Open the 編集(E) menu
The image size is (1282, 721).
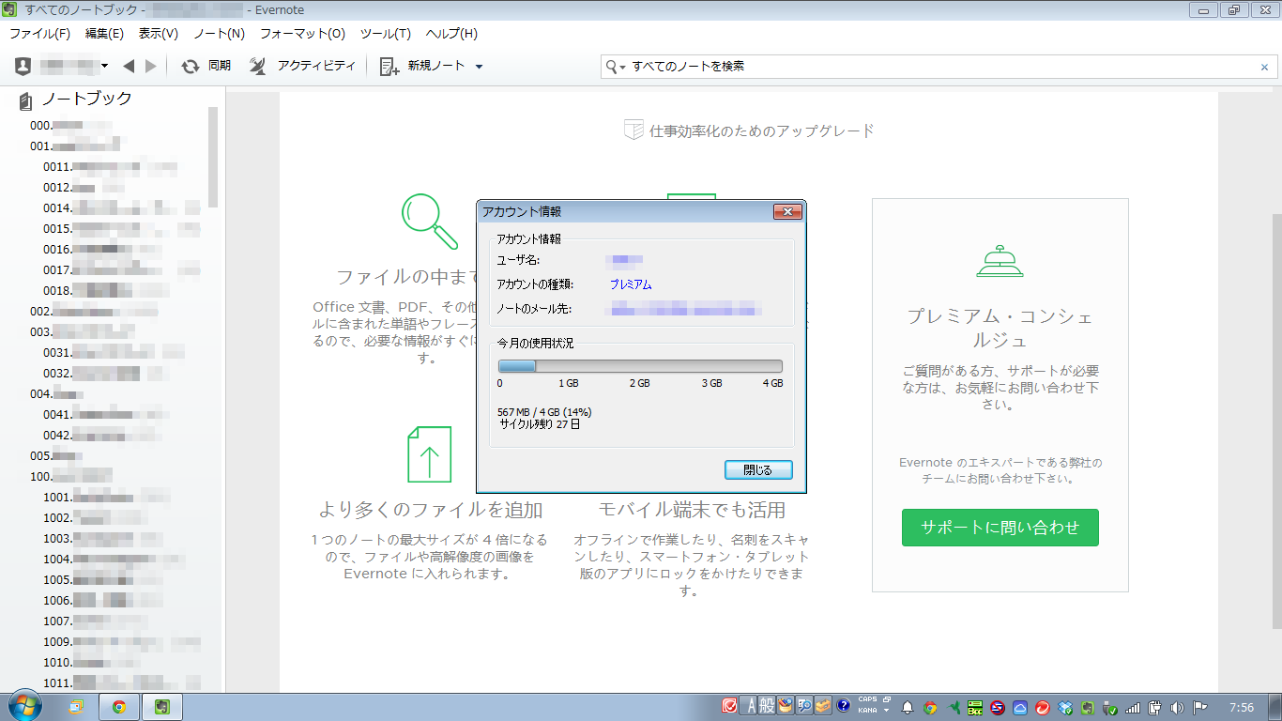pos(104,34)
